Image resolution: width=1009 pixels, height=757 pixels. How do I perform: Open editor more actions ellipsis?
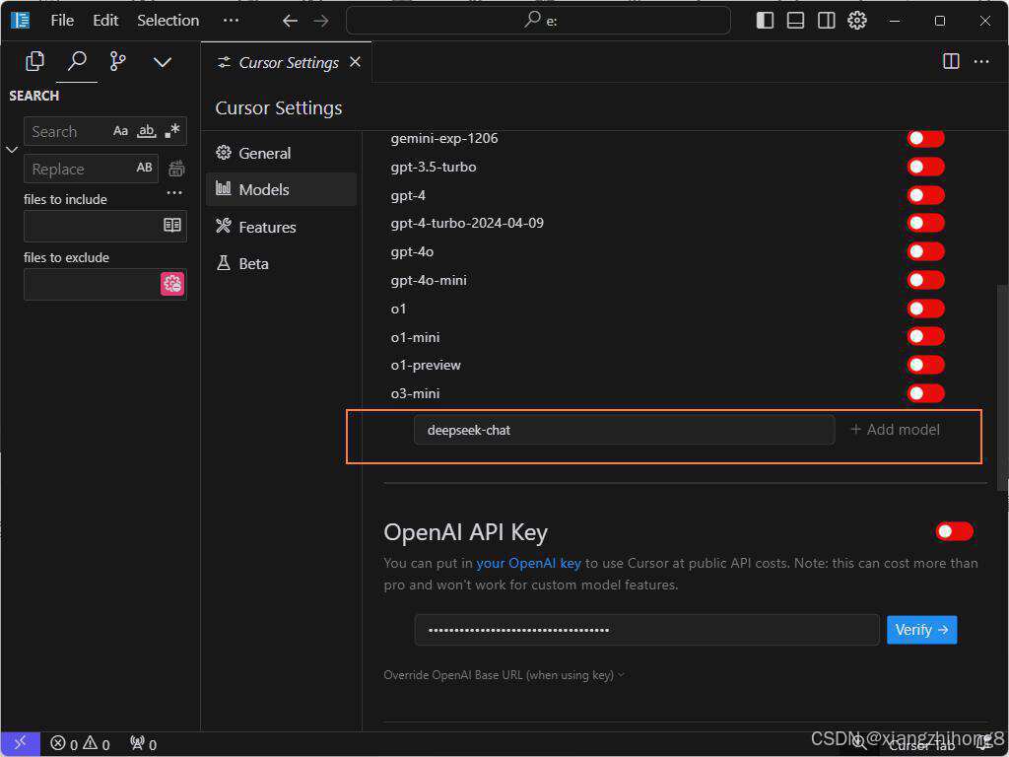coord(981,61)
